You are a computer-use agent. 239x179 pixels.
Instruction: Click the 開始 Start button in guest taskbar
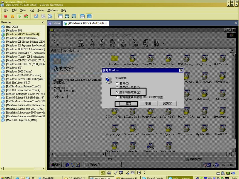pos(56,165)
